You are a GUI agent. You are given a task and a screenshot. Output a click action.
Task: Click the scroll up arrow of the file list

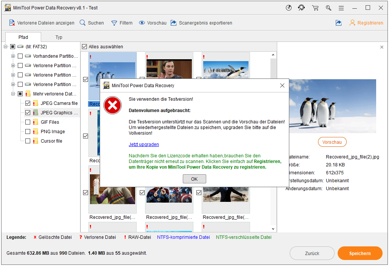(x=273, y=55)
